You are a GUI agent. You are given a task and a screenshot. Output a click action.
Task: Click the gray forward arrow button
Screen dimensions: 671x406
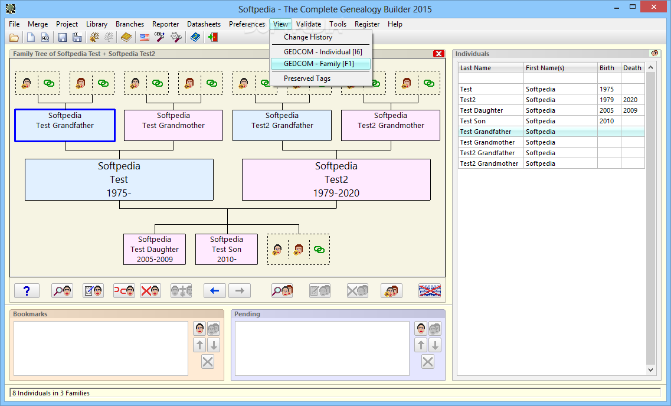coord(240,291)
